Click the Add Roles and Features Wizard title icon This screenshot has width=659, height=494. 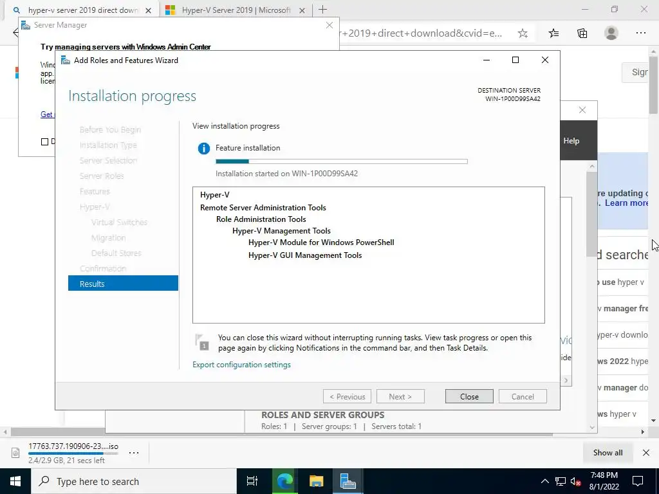(x=66, y=60)
